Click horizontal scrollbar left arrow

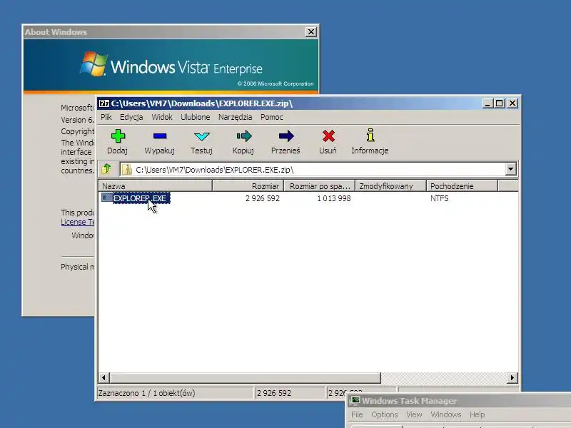(x=103, y=377)
